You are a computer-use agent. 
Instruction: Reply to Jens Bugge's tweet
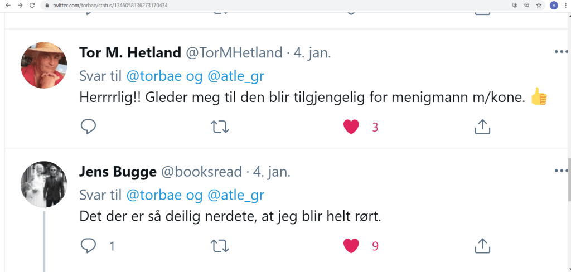point(89,245)
